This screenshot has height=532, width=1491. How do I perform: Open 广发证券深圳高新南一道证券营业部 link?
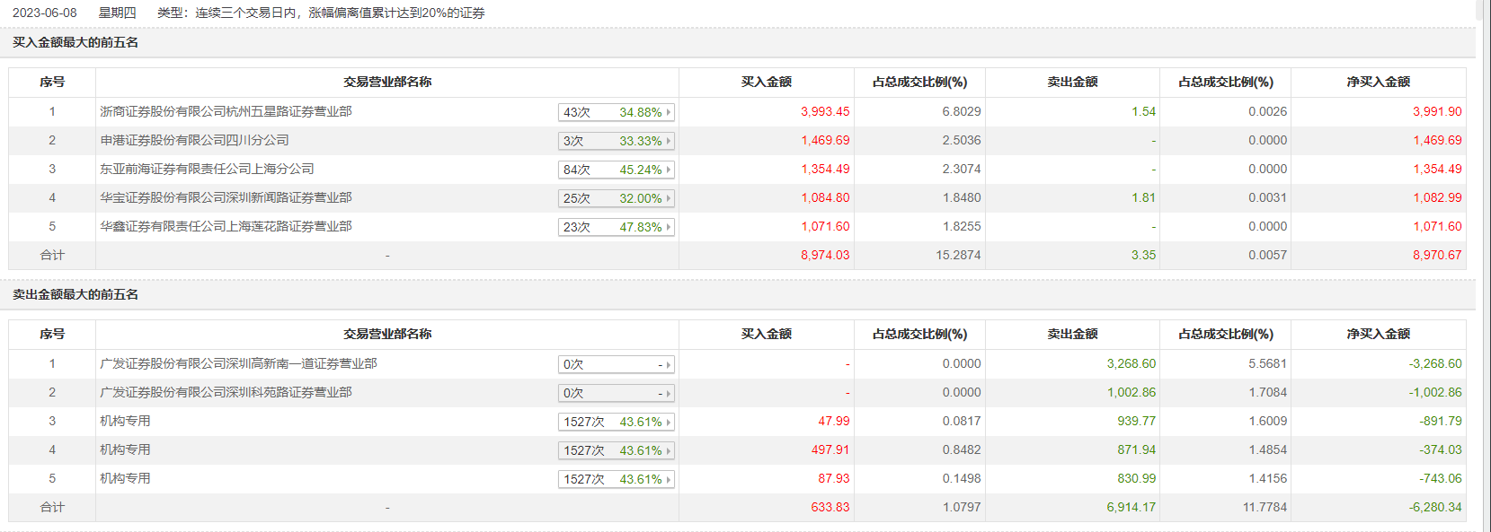coord(238,363)
